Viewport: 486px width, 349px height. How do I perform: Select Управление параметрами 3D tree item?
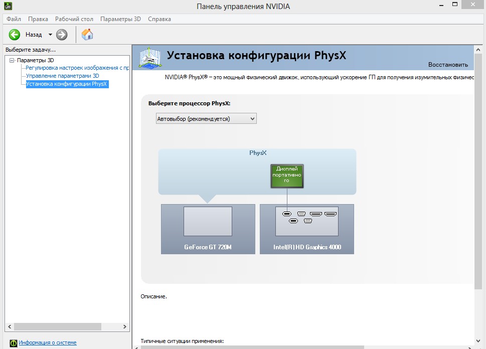point(62,76)
